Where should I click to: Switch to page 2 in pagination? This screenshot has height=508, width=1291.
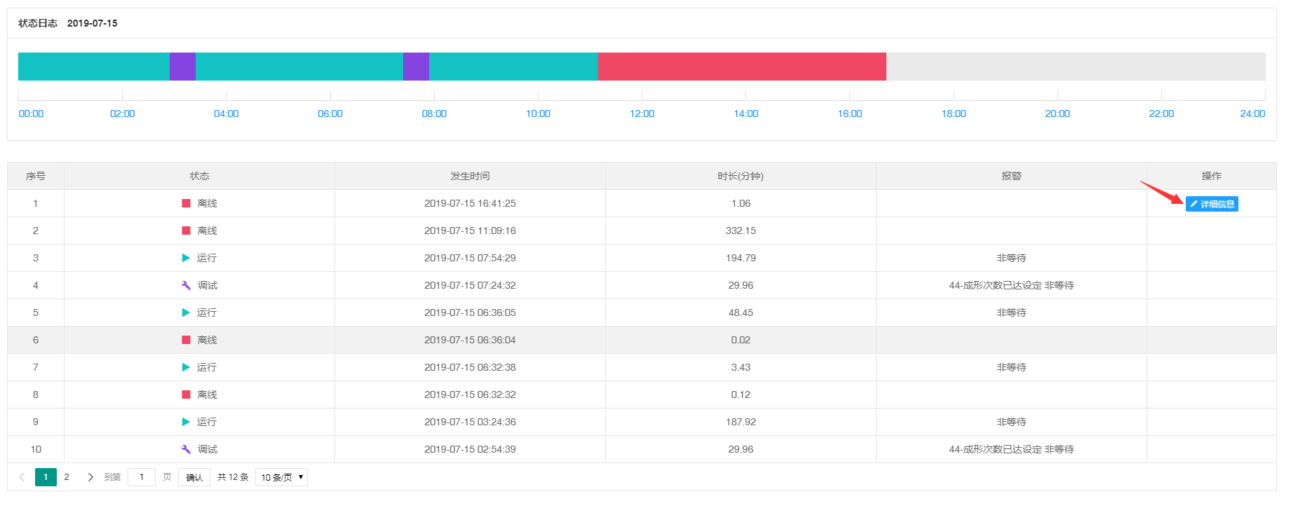[67, 477]
